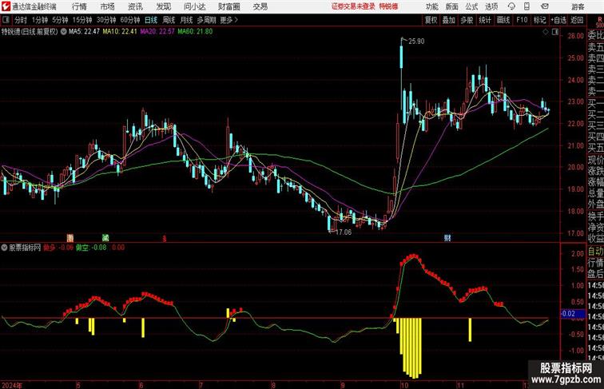Click the customer service headset icon
Viewport: 604px width, 389px height.
511,6
